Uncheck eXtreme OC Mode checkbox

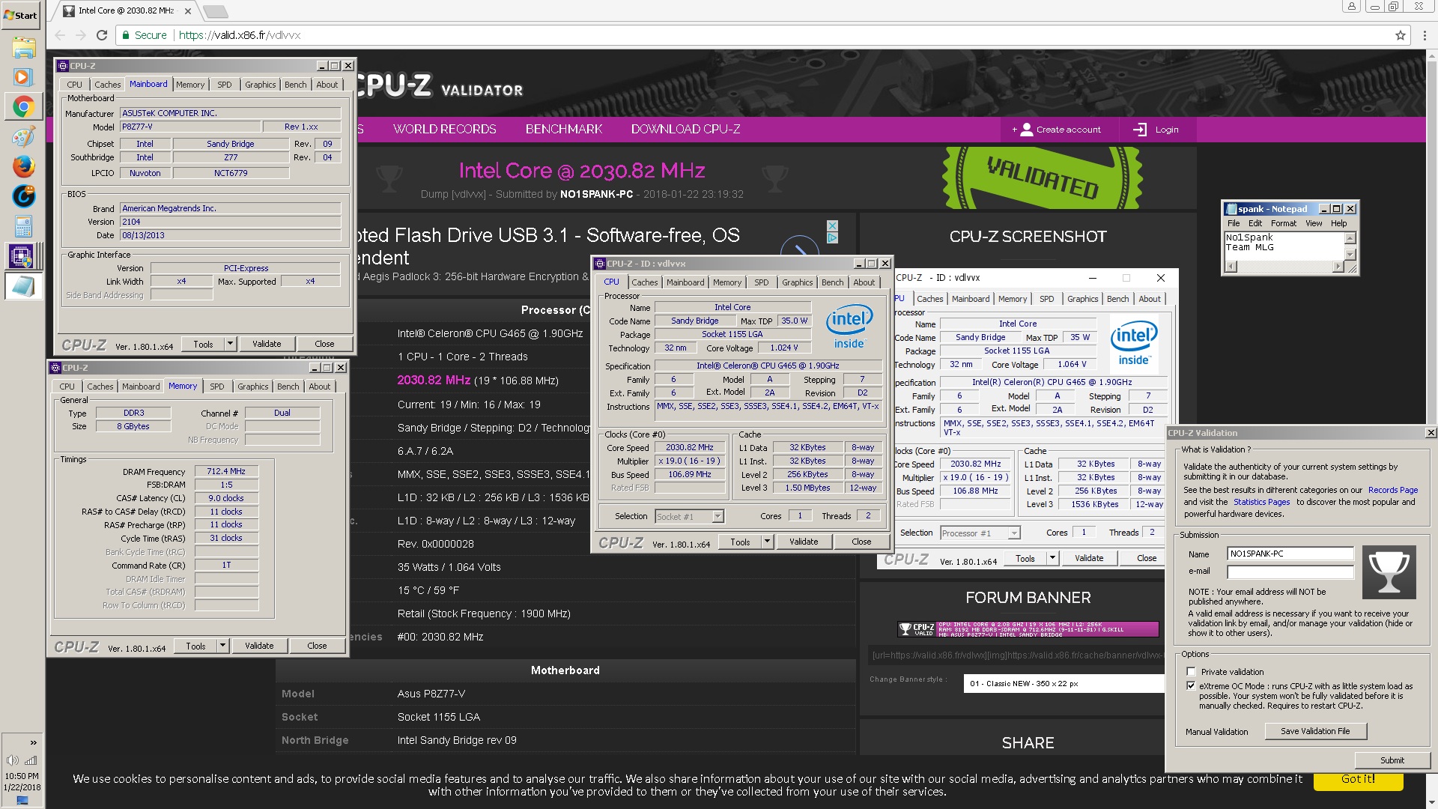(x=1191, y=685)
